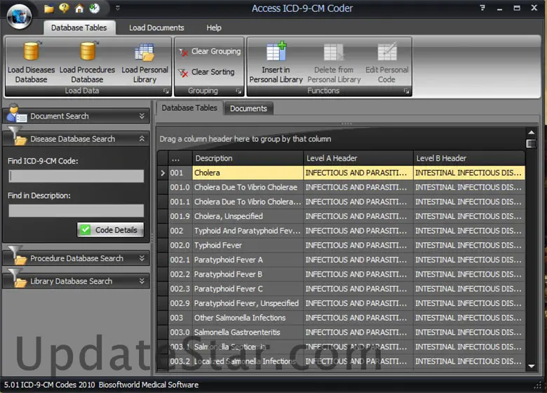Viewport: 547px width, 393px height.
Task: Select the Cholera row description
Action: (248, 173)
